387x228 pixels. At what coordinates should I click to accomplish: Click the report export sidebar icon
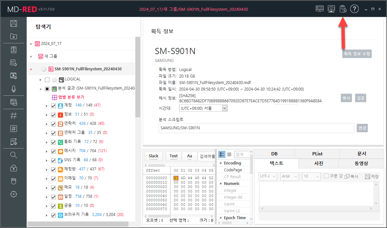(14, 142)
